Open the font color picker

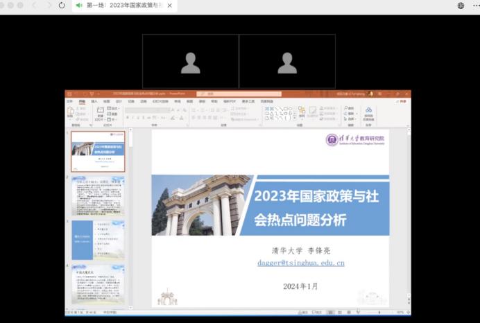182,118
